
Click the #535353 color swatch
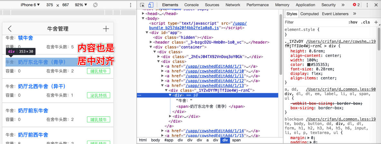point(309,65)
